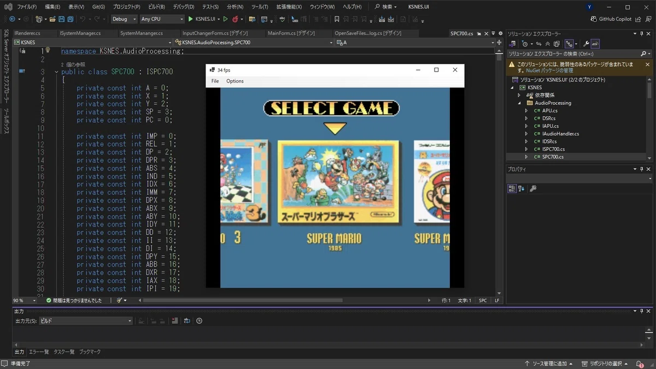Click the Properties wrench icon in Solution Explorer
This screenshot has width=656, height=369.
[586, 44]
